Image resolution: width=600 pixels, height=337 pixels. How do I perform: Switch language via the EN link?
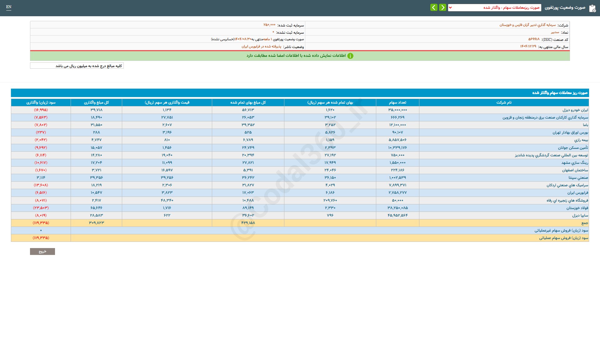point(9,7)
